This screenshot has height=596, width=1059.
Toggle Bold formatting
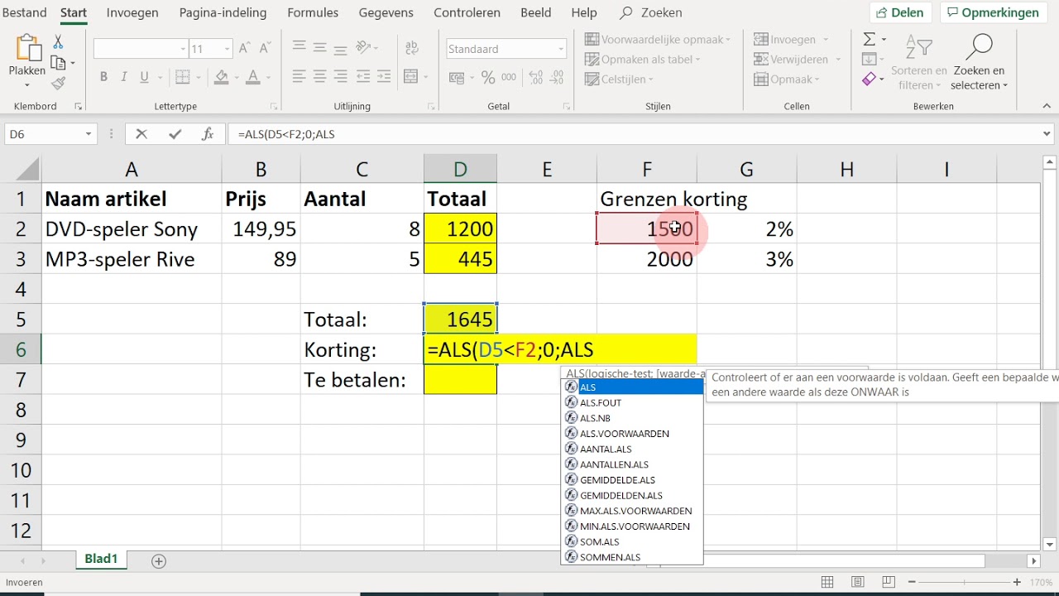tap(103, 77)
